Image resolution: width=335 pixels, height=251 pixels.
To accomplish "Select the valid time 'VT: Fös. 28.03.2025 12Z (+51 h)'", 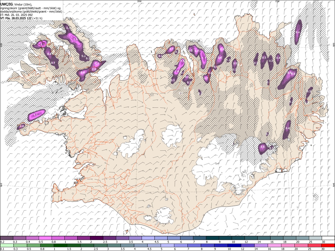I will pos(21,18).
